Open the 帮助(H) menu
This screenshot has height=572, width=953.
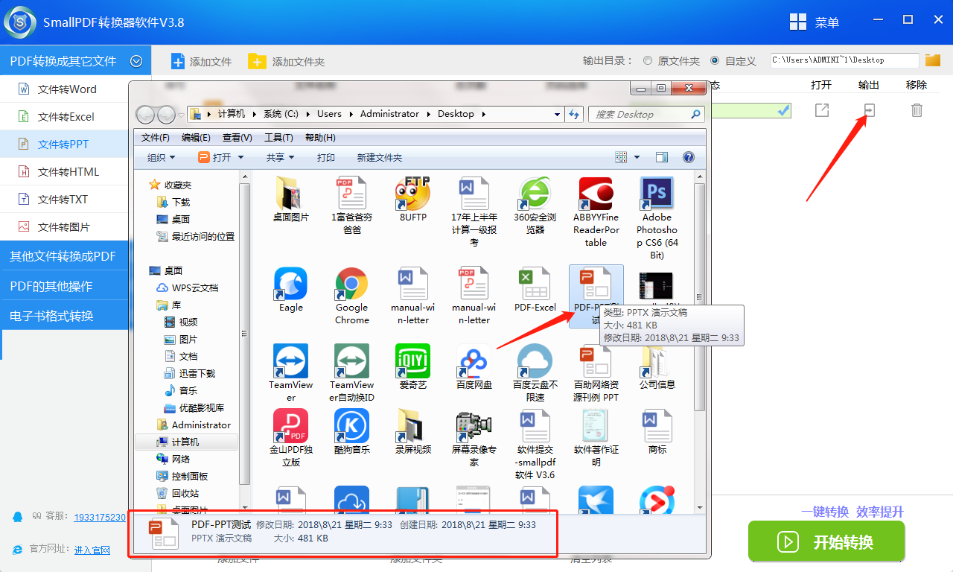click(x=320, y=138)
